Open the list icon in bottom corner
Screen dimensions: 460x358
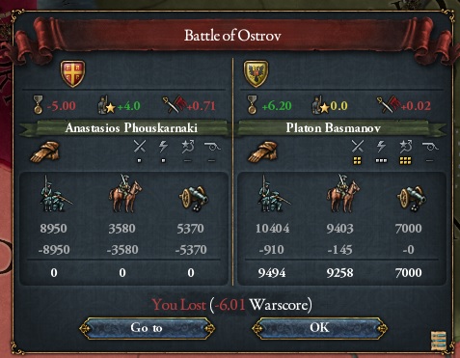[x=439, y=341]
